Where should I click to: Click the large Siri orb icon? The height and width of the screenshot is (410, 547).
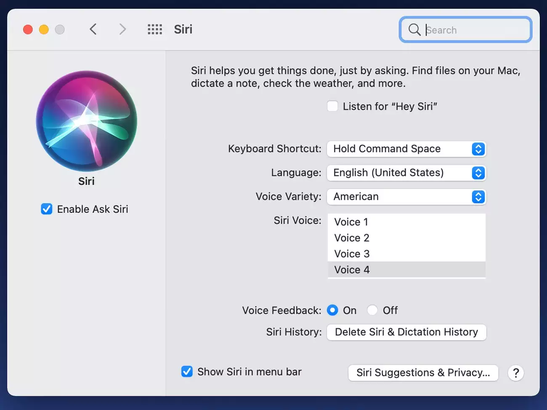(x=87, y=121)
